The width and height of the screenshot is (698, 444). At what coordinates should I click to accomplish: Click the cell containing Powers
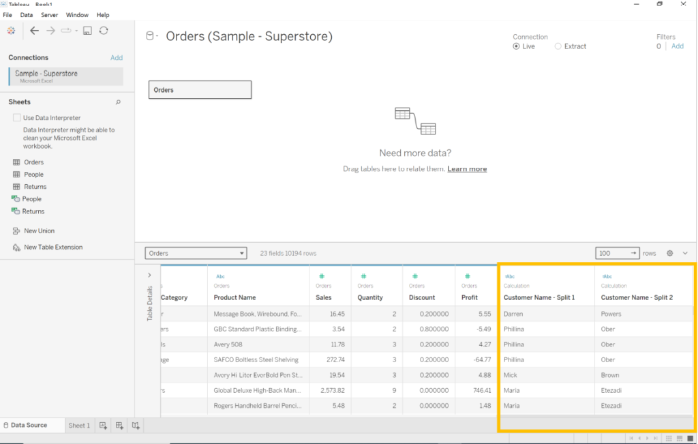tap(643, 314)
